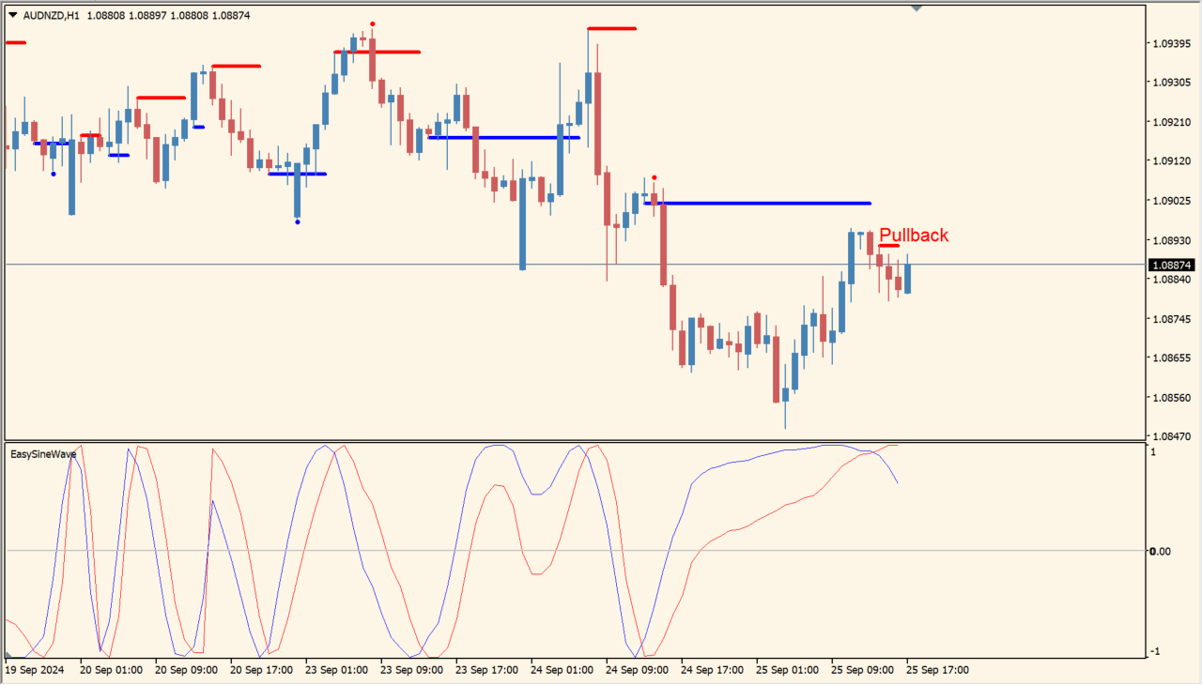Click the 19 Sep 2024 date label
The height and width of the screenshot is (685, 1202).
[35, 670]
